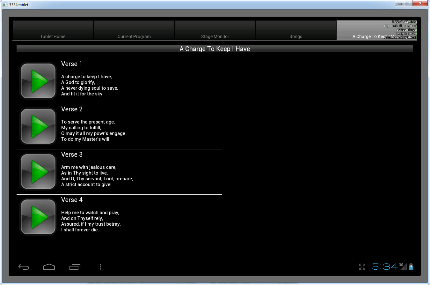Click the fullscreen zoom compatibility icon
430x285 pixels.
(362, 267)
